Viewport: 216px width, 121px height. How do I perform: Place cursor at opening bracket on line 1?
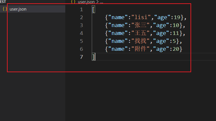click(x=93, y=10)
